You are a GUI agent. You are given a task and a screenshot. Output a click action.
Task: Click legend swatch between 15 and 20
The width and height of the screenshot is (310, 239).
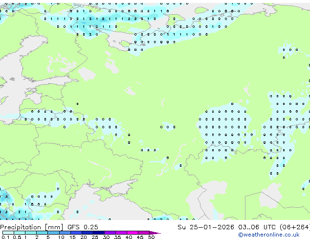coord(76,233)
